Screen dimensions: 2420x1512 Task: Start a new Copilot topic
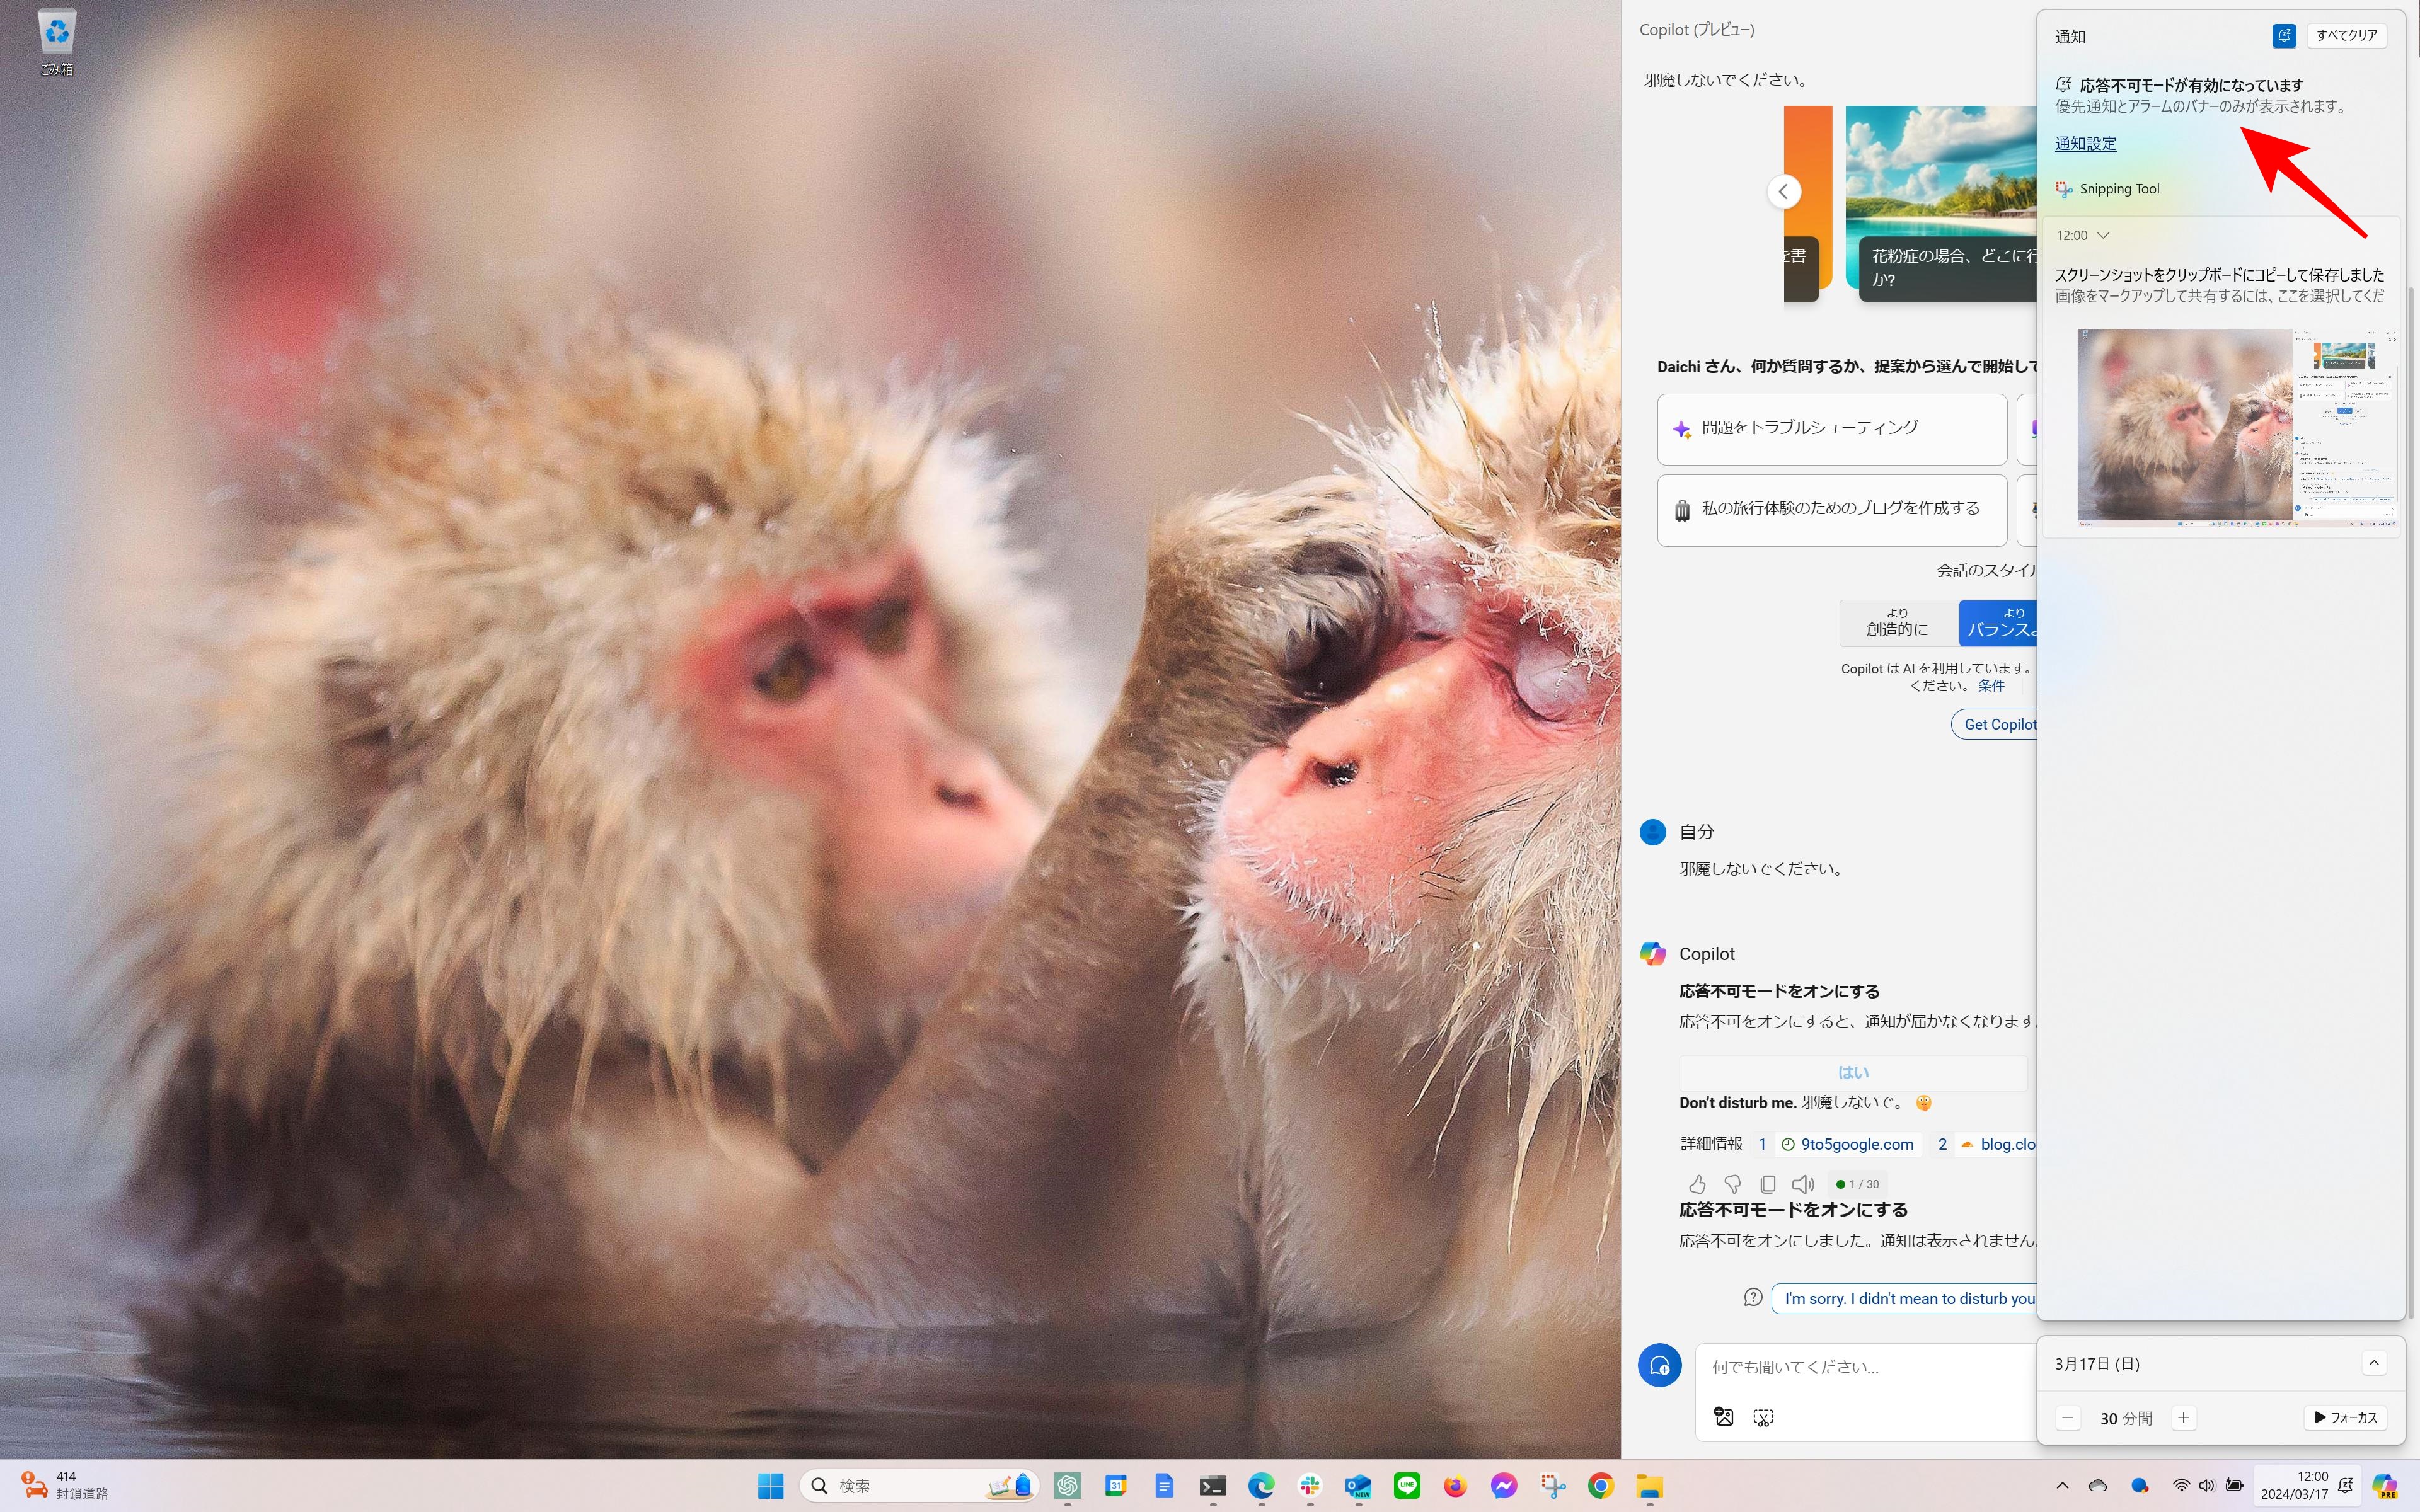pos(1659,1365)
